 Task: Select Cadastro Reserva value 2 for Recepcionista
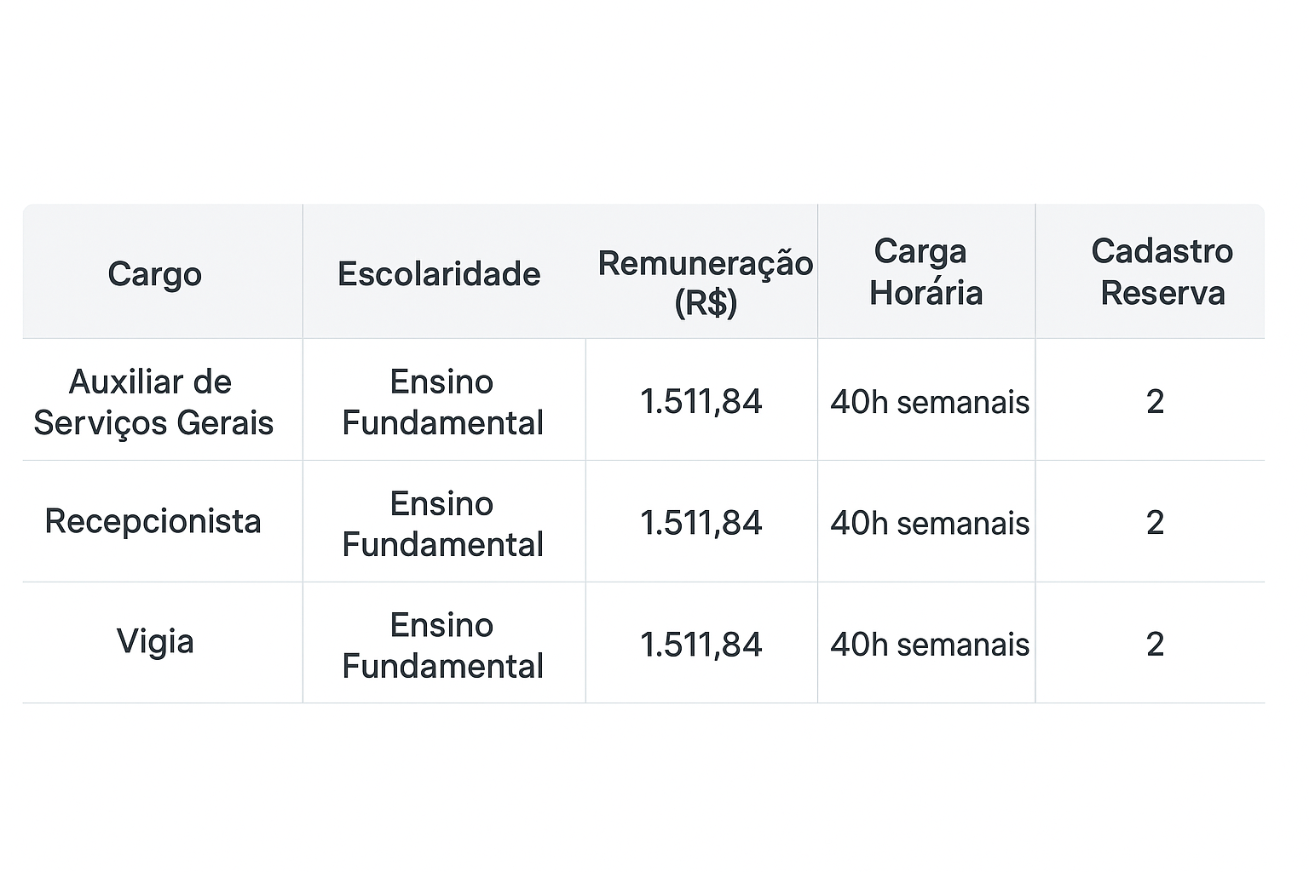click(x=1155, y=523)
